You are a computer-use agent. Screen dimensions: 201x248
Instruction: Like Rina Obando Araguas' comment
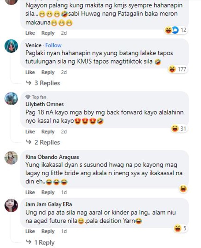click(x=30, y=192)
